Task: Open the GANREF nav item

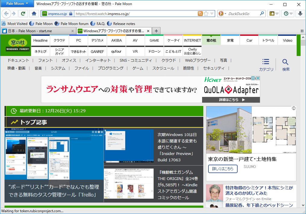Action: point(97,51)
